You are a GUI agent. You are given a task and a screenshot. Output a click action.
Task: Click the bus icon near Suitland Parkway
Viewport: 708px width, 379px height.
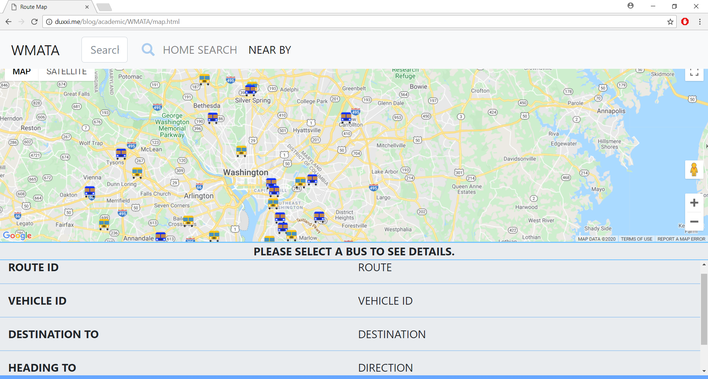319,217
